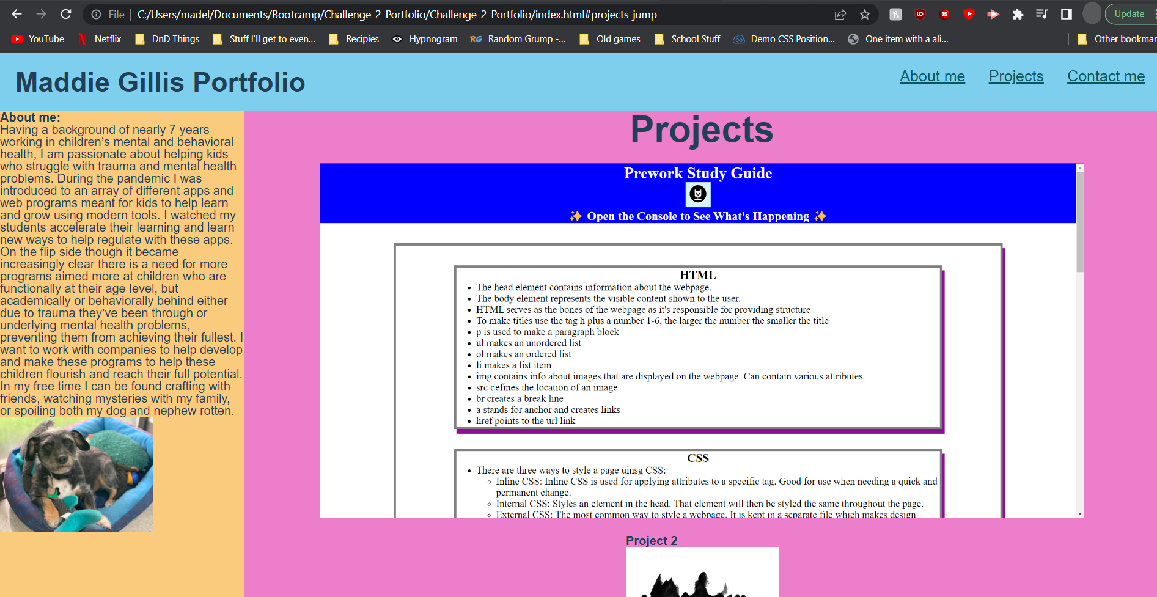Bookmark this page with the star
The image size is (1157, 597).
click(x=865, y=14)
